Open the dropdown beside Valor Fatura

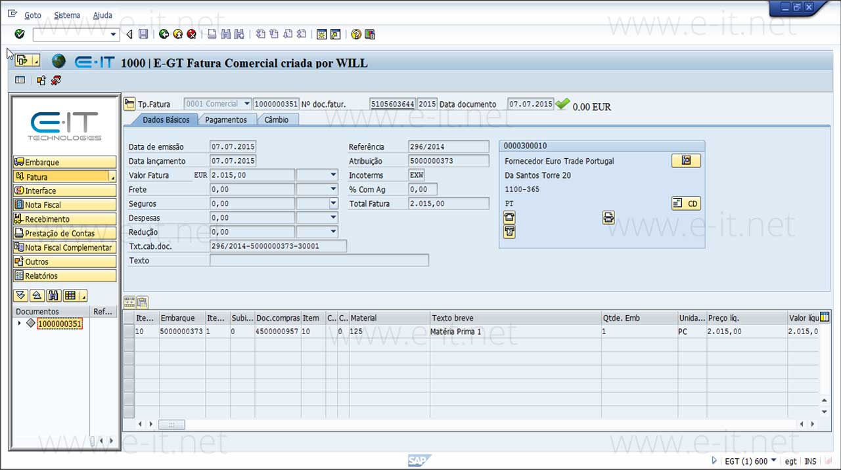click(334, 175)
